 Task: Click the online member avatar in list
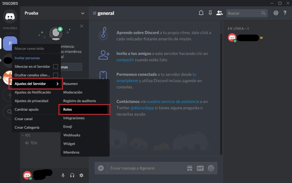232,38
